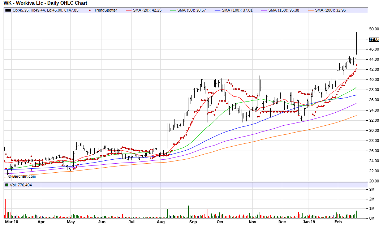Click the 28.00 price axis label

374,141
